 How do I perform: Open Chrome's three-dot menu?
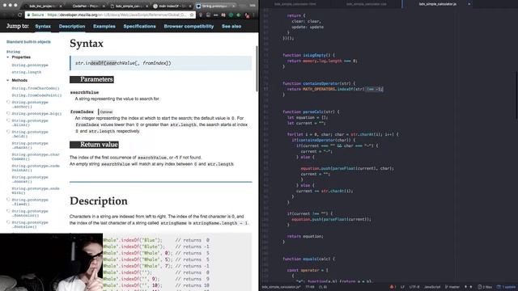coord(253,15)
